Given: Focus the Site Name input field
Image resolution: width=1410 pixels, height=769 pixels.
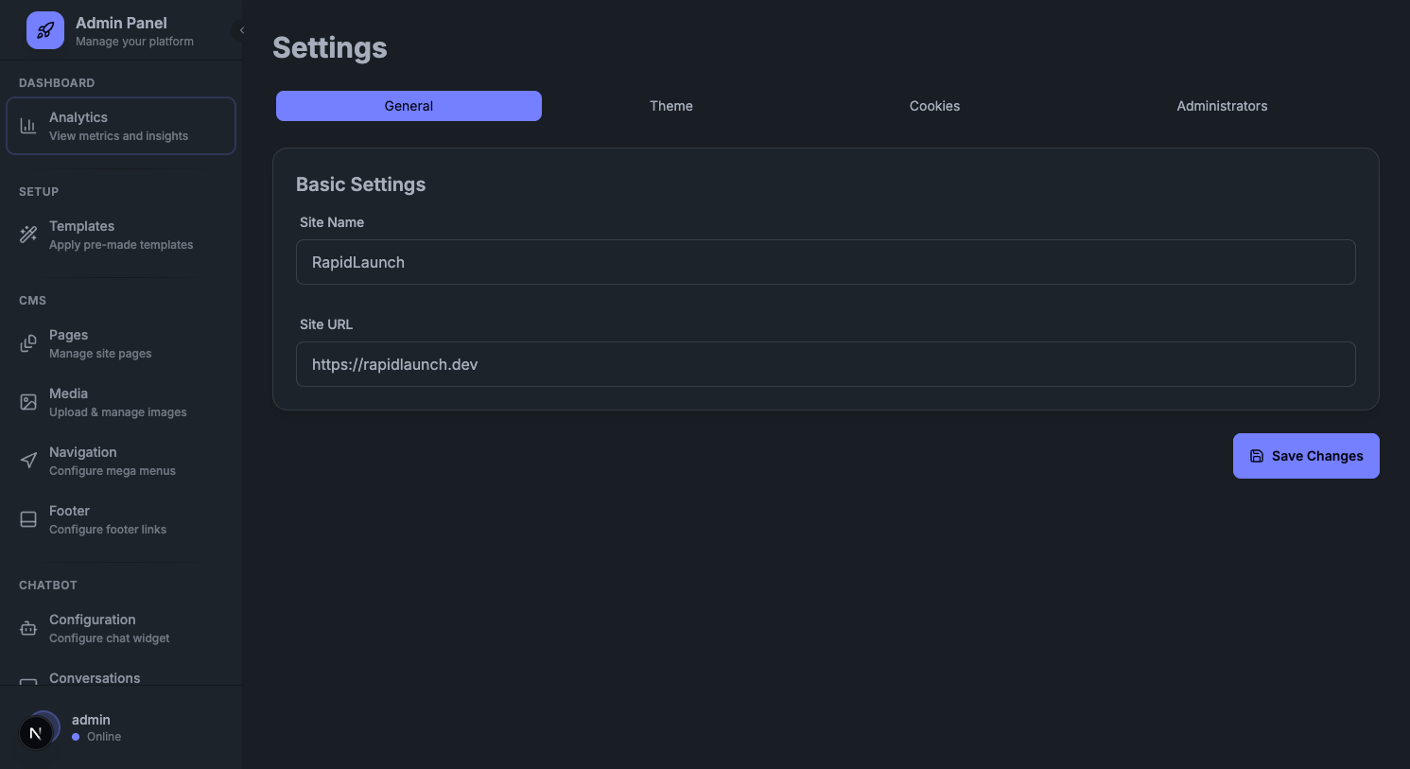Looking at the screenshot, I should (x=826, y=262).
